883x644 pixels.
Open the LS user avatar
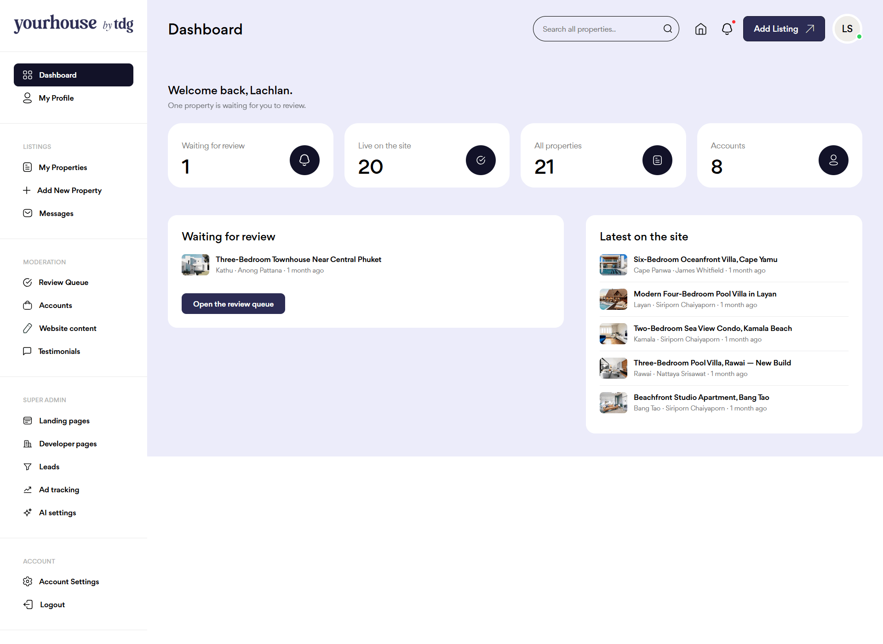[x=847, y=29]
